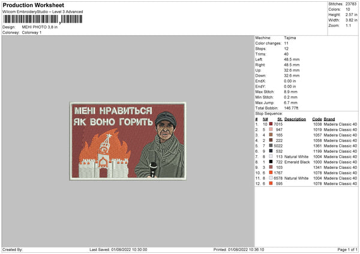Click the Stops value 12

[x=286, y=49]
